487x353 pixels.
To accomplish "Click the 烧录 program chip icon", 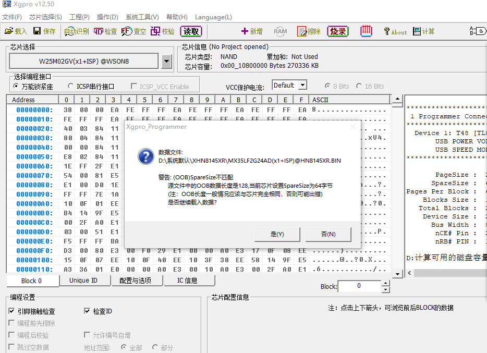I will pos(337,31).
